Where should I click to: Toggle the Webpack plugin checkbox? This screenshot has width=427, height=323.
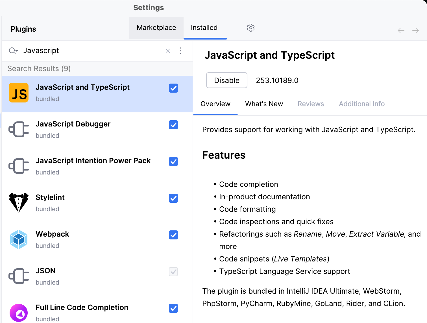[x=173, y=235]
